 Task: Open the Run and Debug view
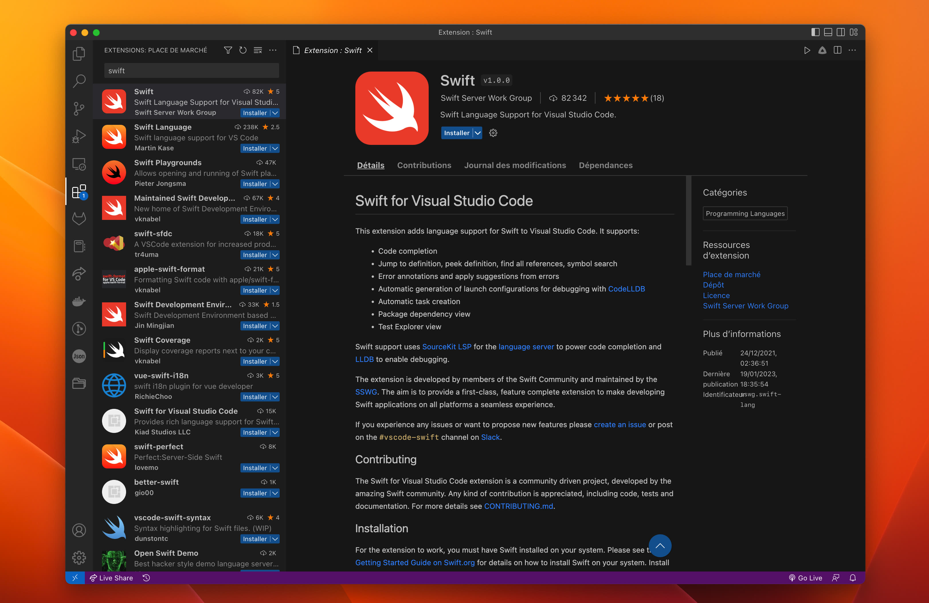click(x=79, y=136)
